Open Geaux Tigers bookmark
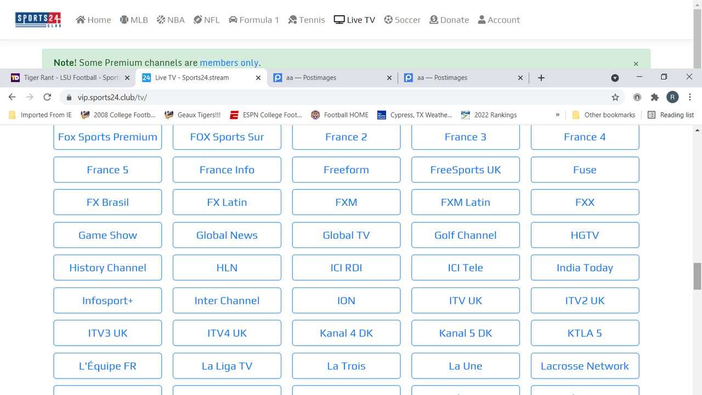702x395 pixels. pos(193,115)
